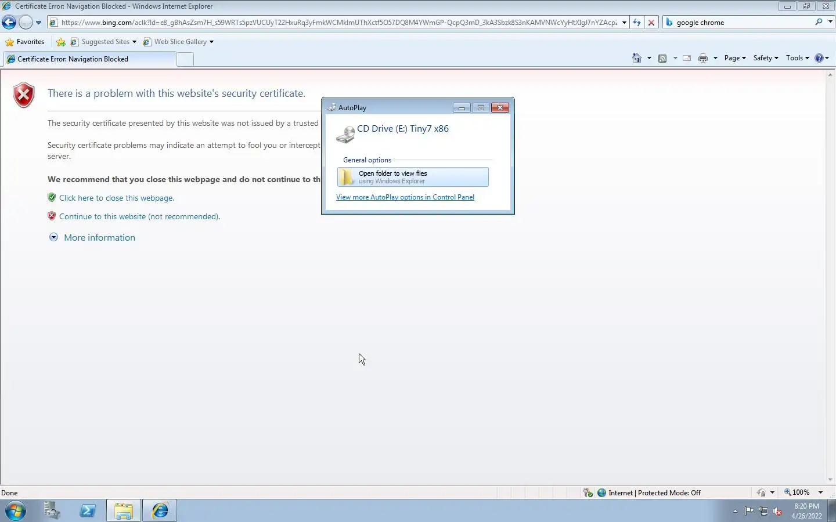The image size is (836, 522).
Task: Open folder to view files option
Action: click(x=413, y=177)
